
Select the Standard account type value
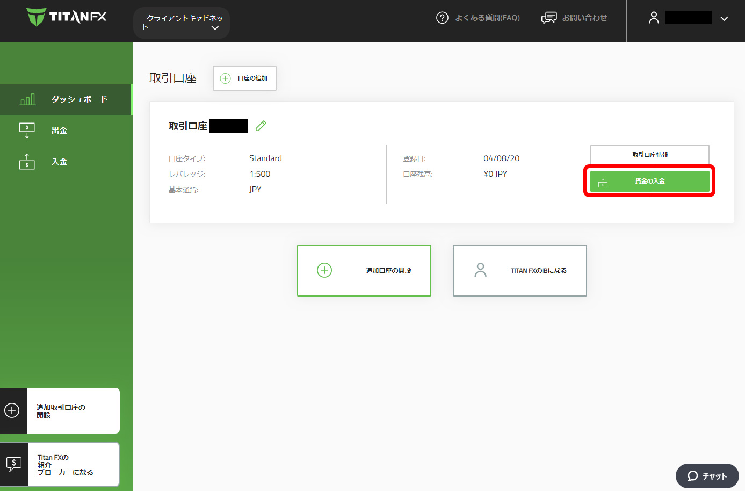tap(265, 158)
